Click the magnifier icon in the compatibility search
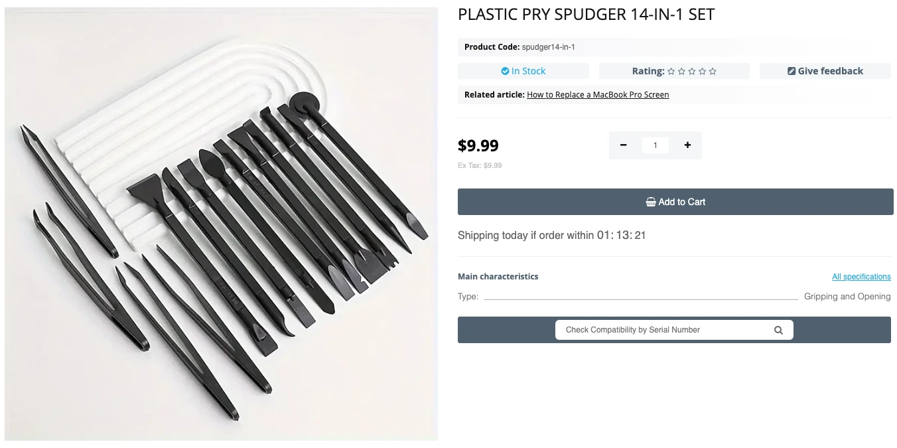 click(778, 329)
